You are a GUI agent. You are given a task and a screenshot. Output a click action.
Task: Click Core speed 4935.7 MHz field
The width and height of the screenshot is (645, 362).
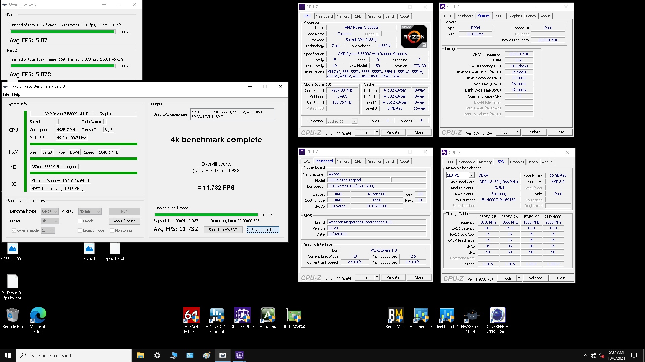[x=67, y=130]
